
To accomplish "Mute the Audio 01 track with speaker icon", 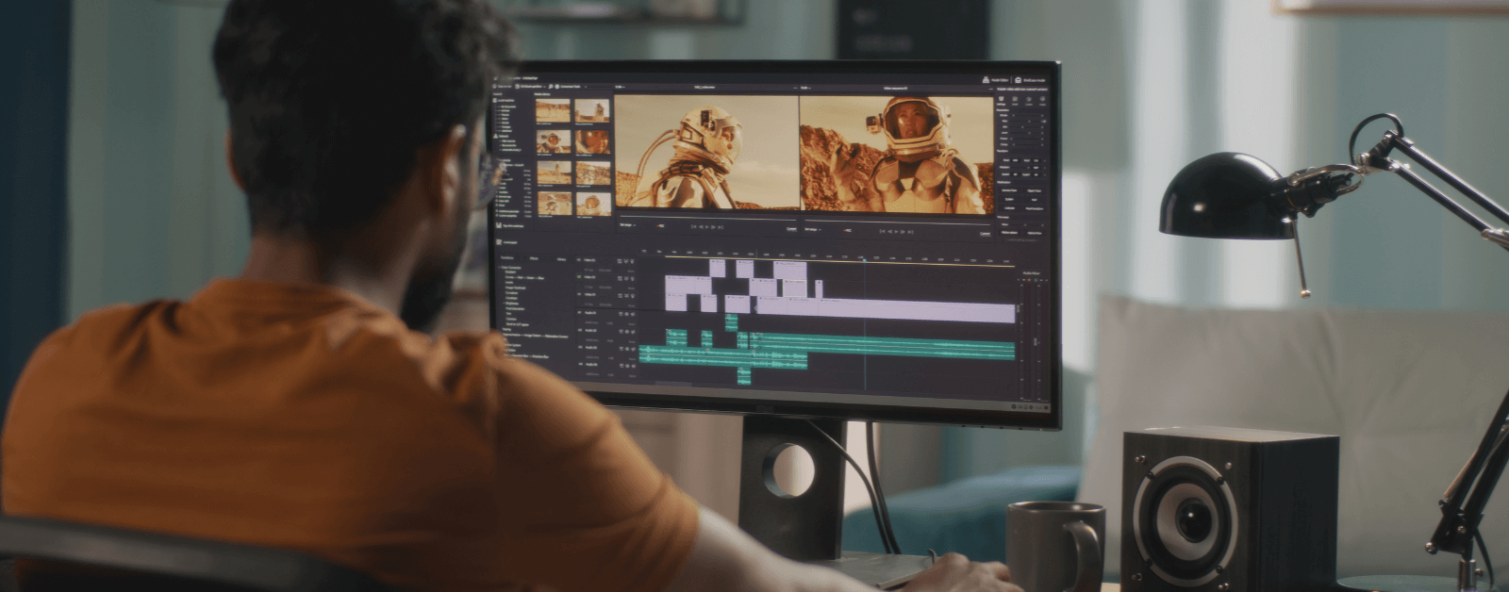I will [633, 314].
